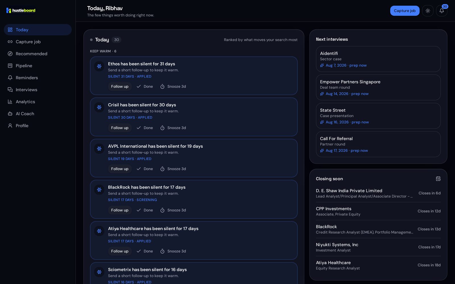Open the Analytics section
The width and height of the screenshot is (455, 284).
tap(38, 102)
